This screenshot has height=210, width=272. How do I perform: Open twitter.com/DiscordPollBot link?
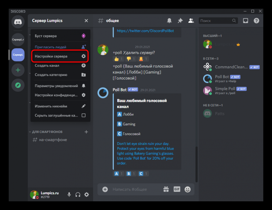[145, 31]
